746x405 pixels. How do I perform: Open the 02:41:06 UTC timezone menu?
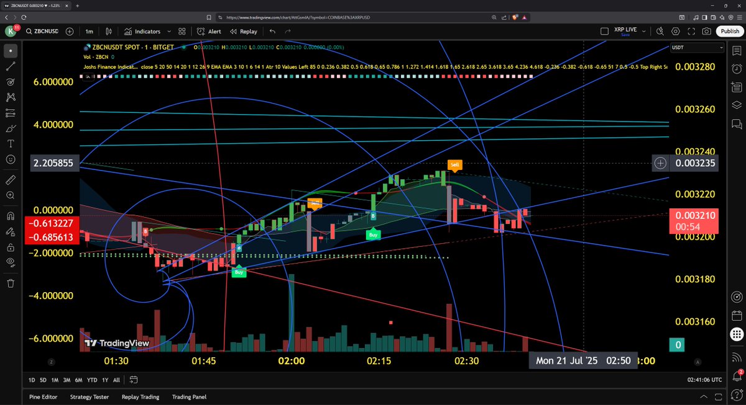[x=704, y=380]
